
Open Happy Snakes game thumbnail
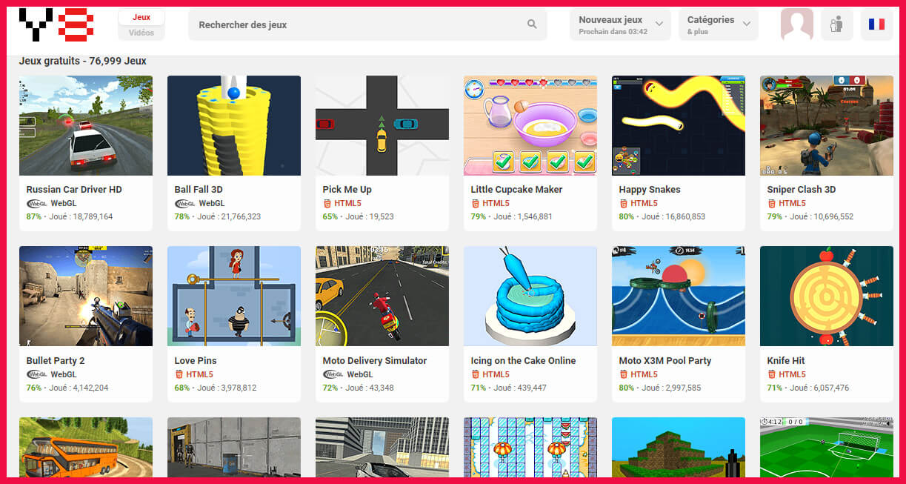coord(679,125)
